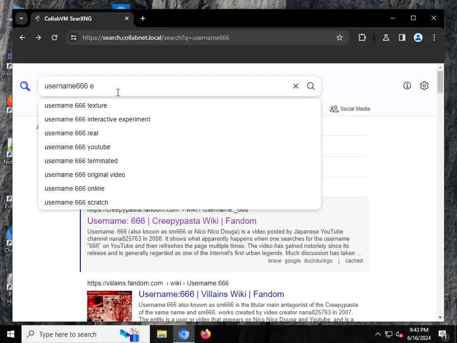457x343 pixels.
Task: Choose suggestion 'username 666 real'
Action: pos(179,133)
